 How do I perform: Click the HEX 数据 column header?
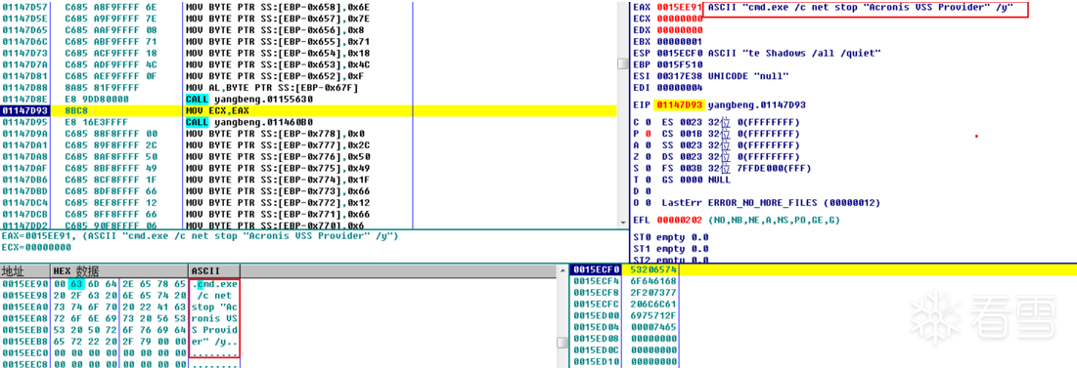118,270
